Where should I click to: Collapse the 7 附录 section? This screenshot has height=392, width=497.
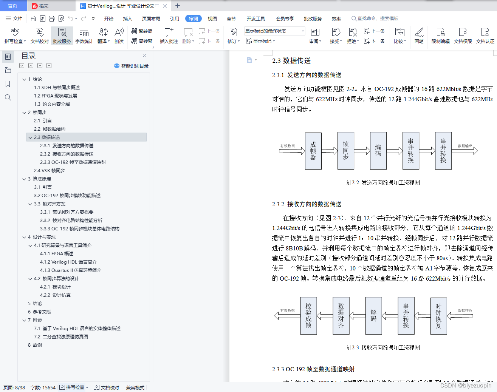coord(24,320)
